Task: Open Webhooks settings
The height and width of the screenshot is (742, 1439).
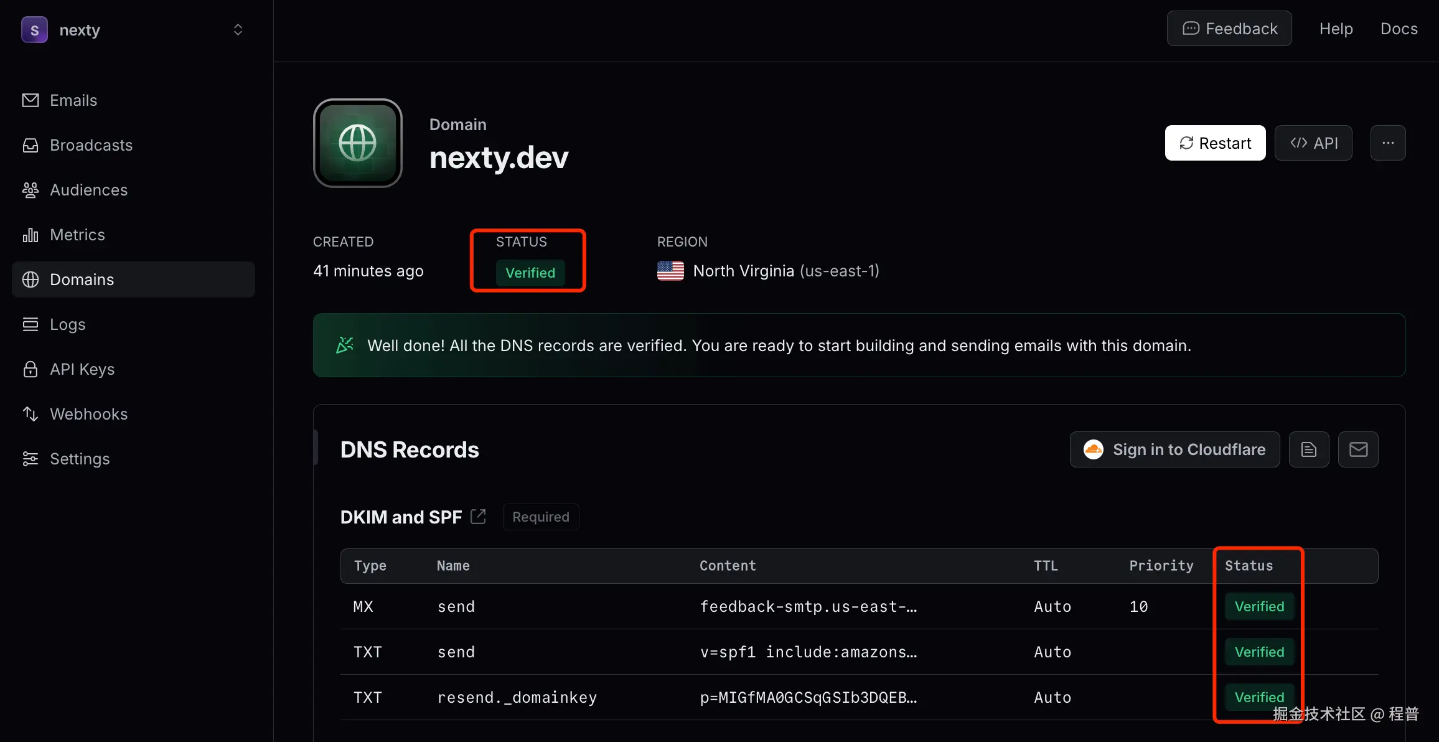Action: [x=88, y=414]
